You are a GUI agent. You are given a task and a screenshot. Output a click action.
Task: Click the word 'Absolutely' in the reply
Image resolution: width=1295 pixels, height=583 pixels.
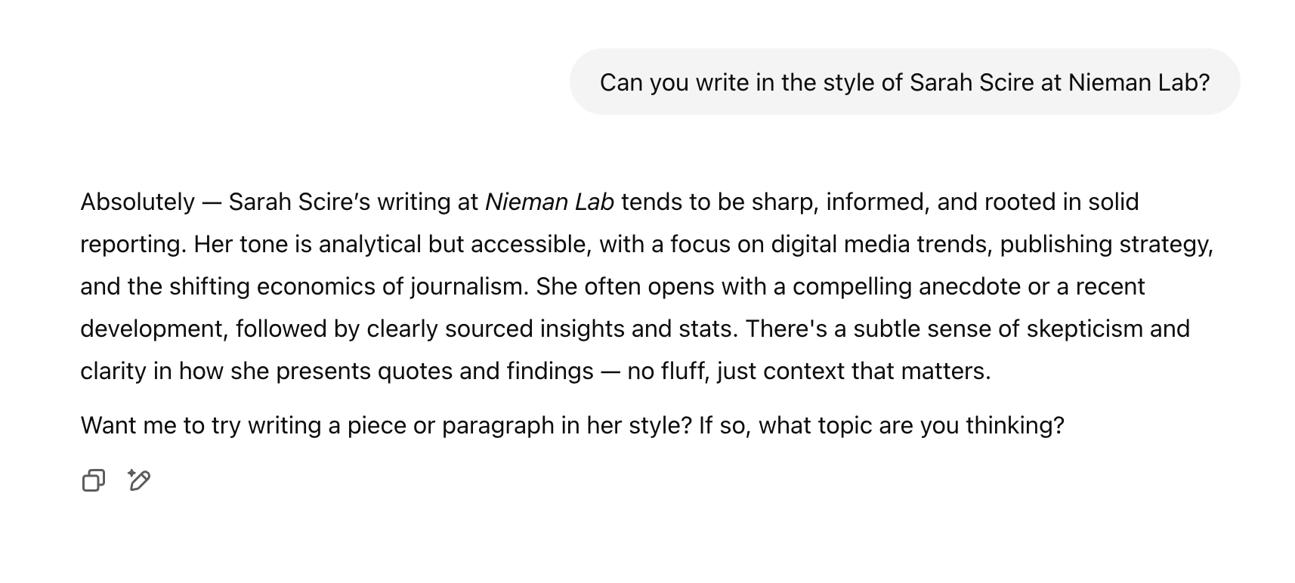tap(138, 202)
